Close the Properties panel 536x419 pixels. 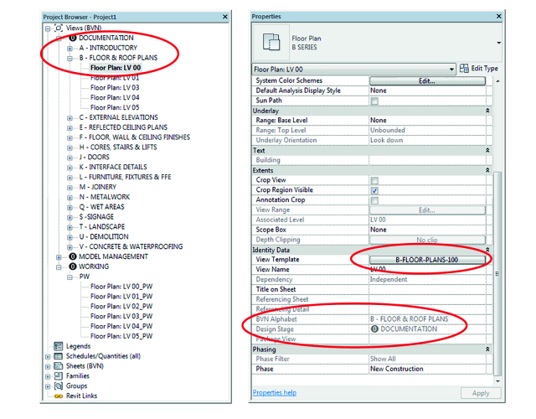tap(499, 16)
